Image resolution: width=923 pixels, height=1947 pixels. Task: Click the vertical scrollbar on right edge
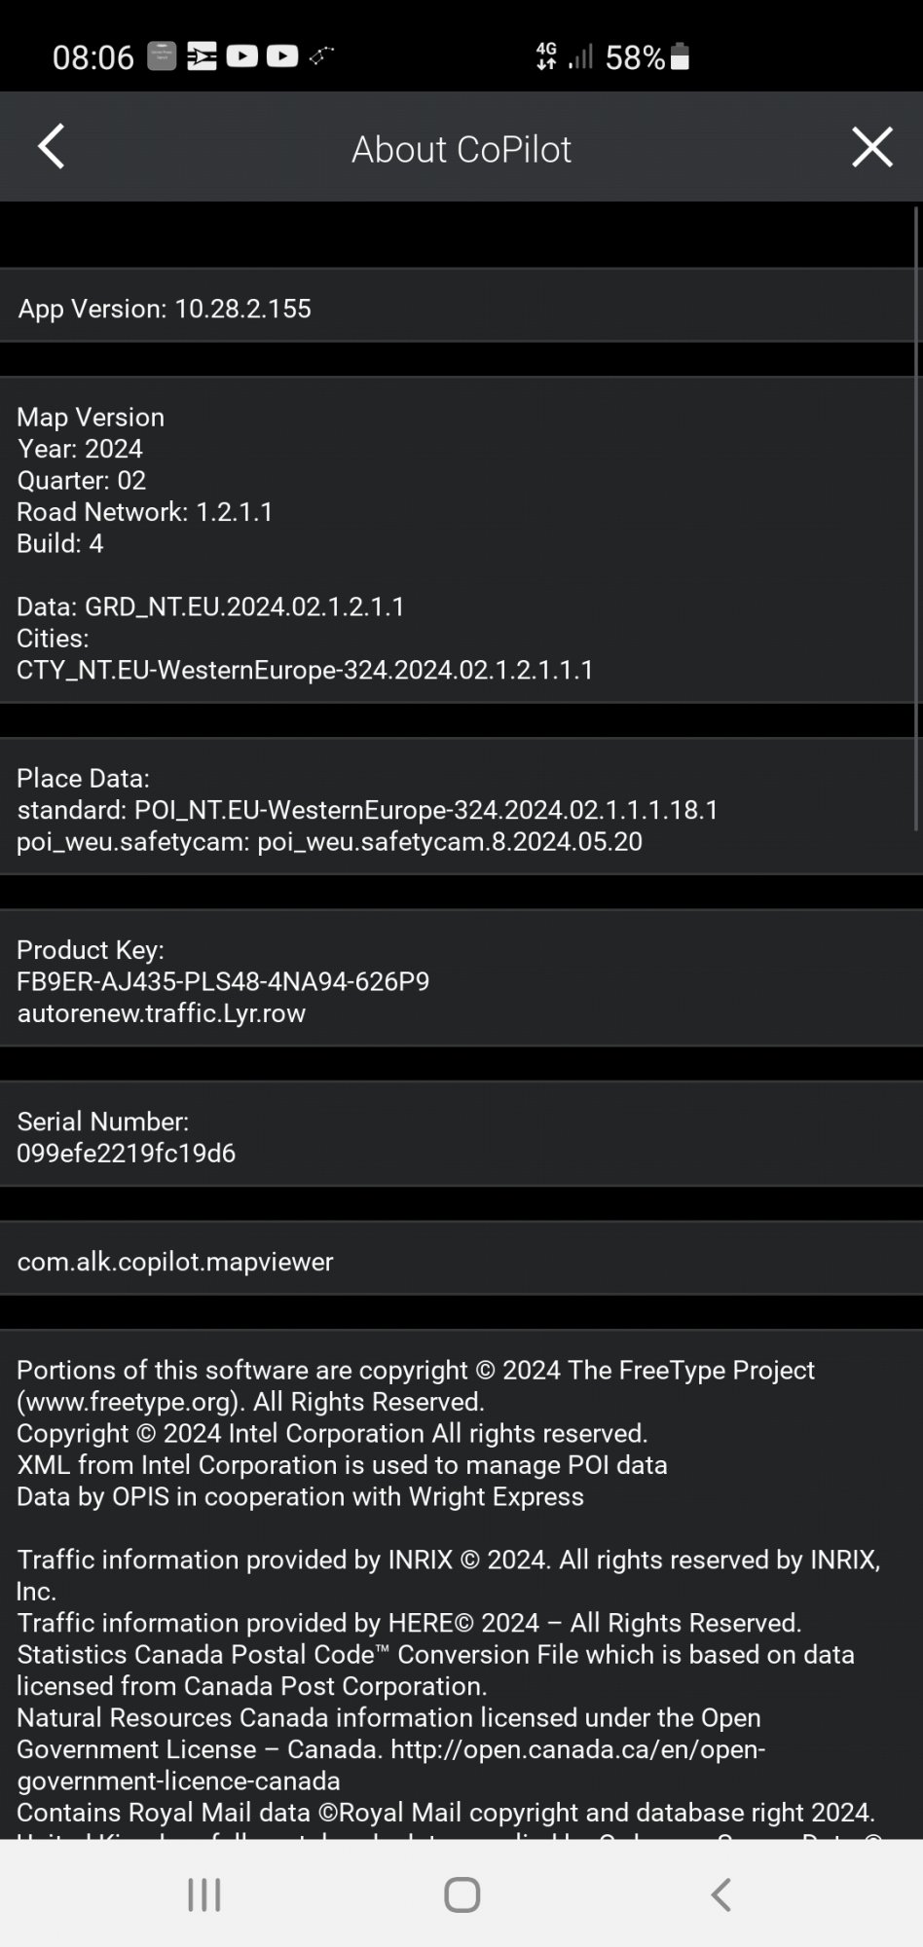(x=916, y=516)
